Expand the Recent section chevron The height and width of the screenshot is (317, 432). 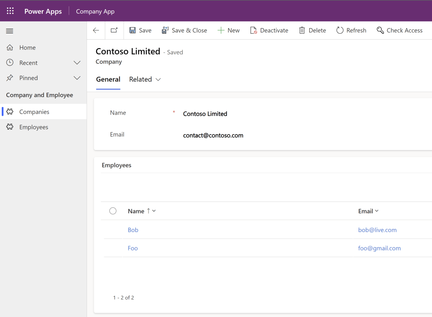(x=77, y=63)
